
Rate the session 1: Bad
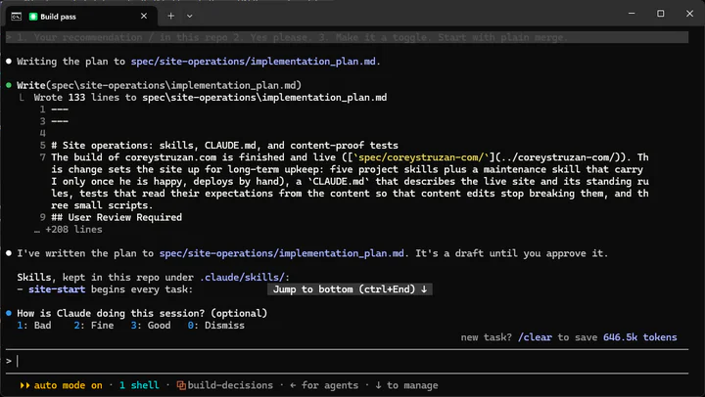click(x=34, y=326)
